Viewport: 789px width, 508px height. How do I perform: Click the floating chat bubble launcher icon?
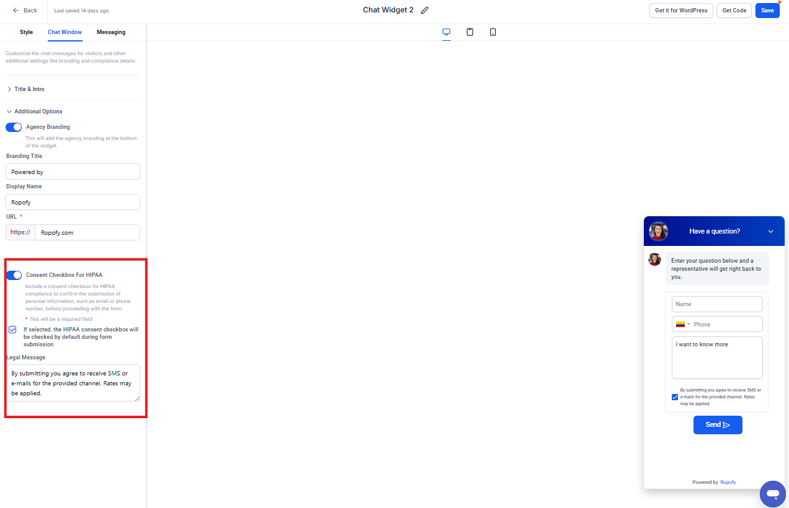point(772,493)
